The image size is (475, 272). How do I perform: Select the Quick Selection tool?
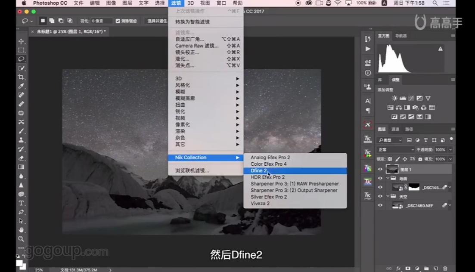pos(21,68)
